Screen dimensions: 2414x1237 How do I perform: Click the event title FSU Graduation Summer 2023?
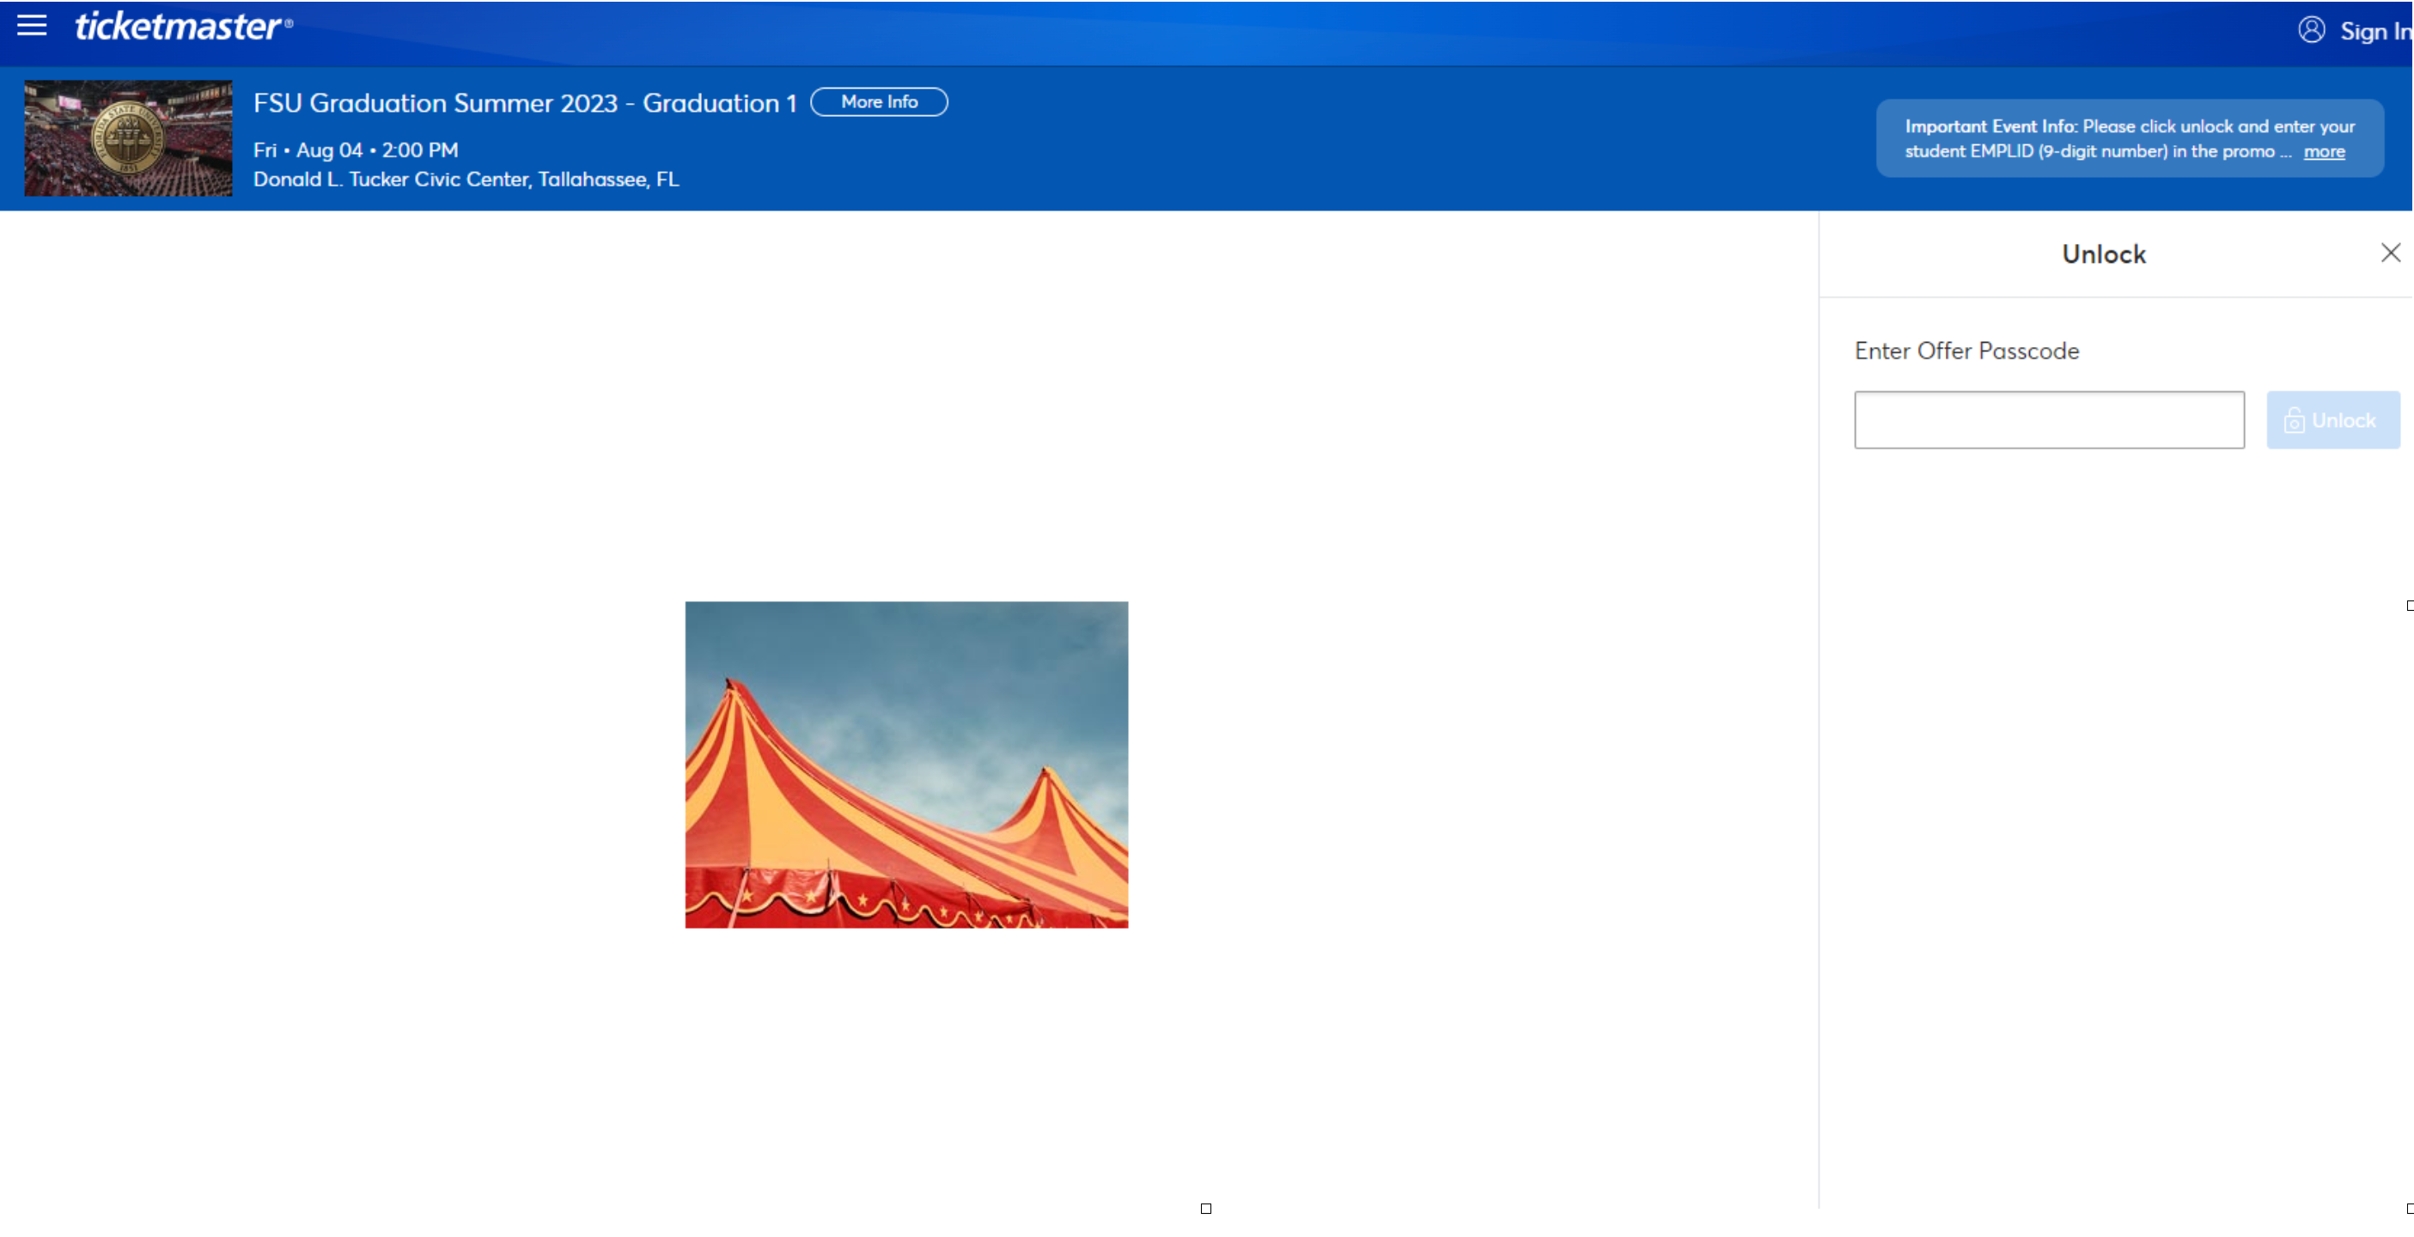(523, 103)
